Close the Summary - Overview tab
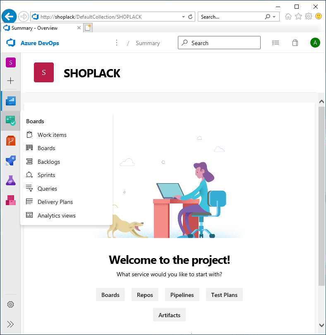Viewport: 326px width, 335px height. tap(79, 28)
